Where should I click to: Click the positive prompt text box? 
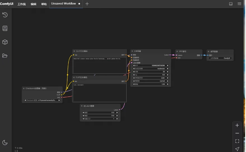pyautogui.click(x=100, y=65)
